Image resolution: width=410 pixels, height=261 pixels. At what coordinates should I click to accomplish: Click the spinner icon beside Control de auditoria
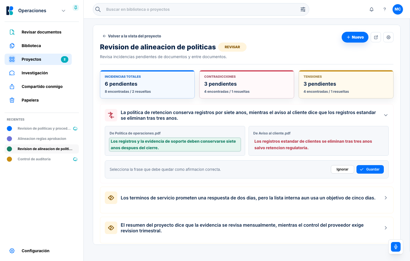tap(75, 159)
